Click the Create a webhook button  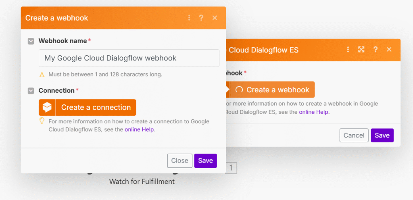click(x=272, y=90)
